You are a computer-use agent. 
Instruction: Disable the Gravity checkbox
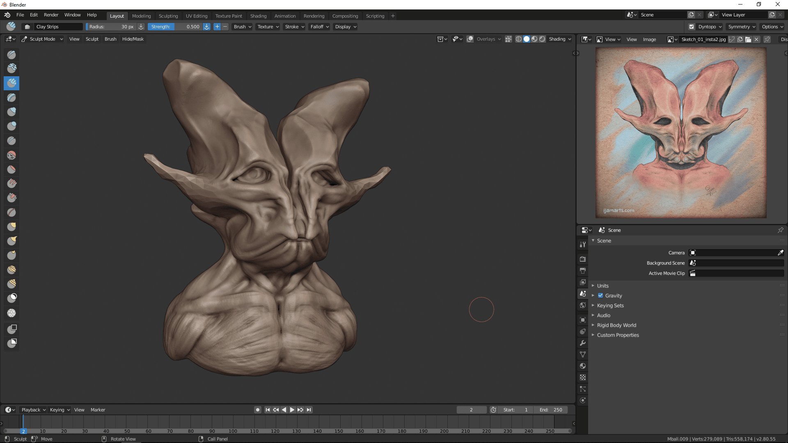pos(600,295)
